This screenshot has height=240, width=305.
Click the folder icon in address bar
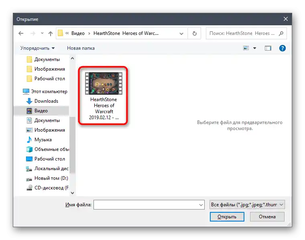pyautogui.click(x=60, y=33)
